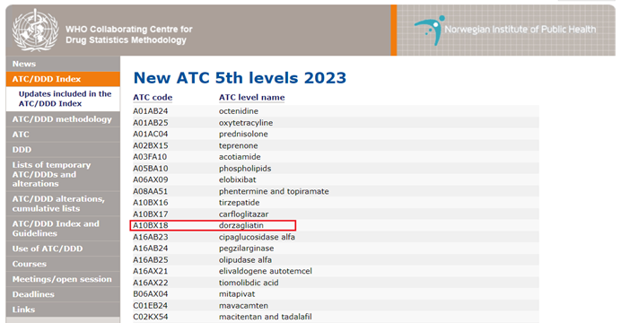
Task: Select phentermine and topiramate
Action: pyautogui.click(x=274, y=192)
